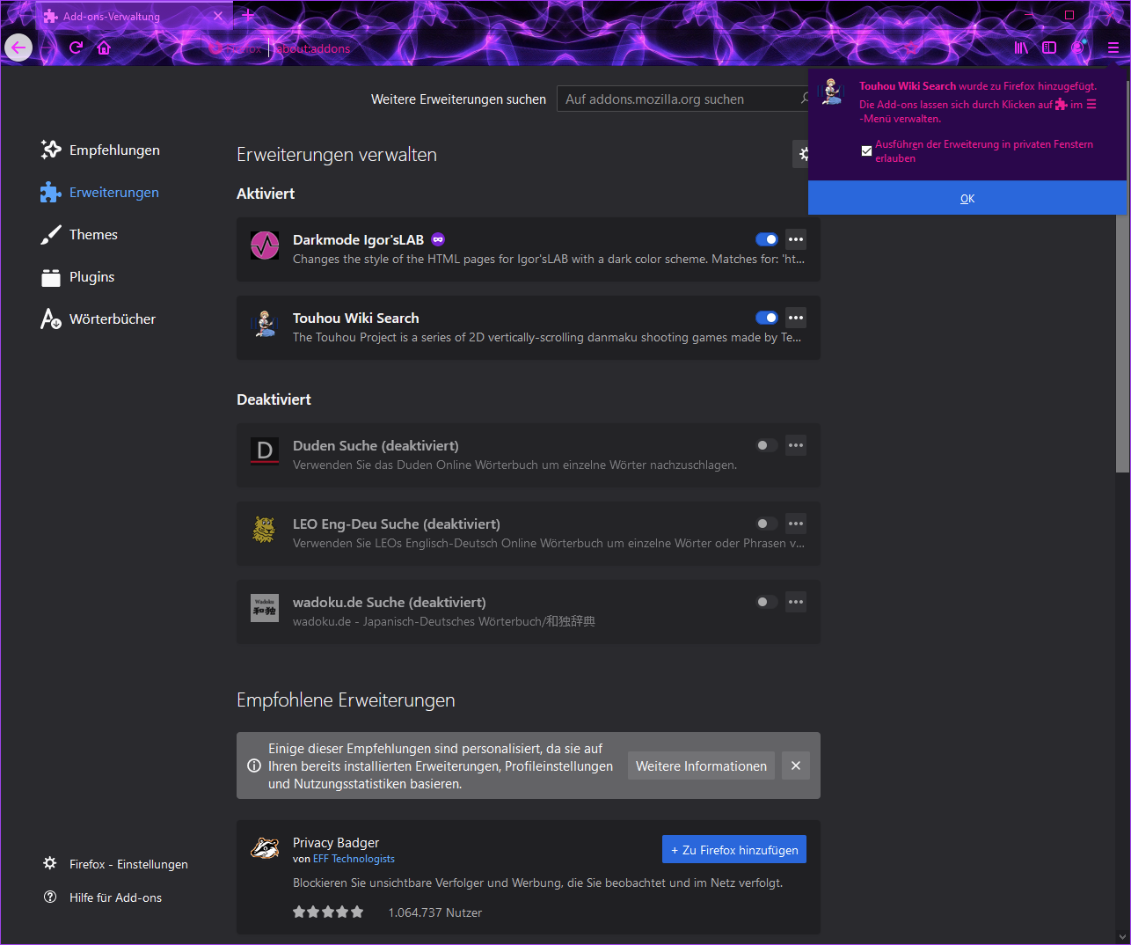1131x945 pixels.
Task: Click the info icon in recommendations notice
Action: 254,766
